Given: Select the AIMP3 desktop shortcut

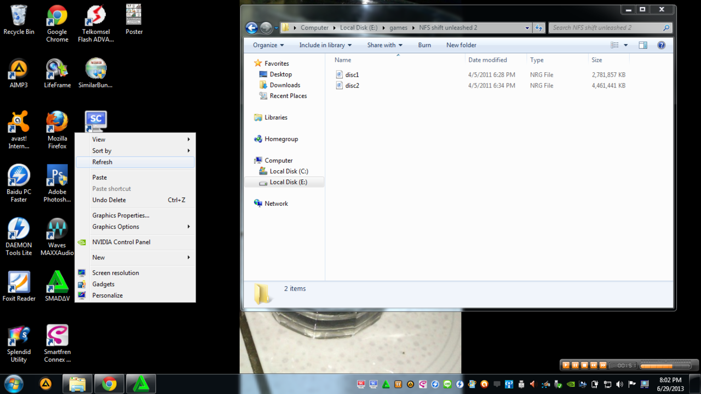Looking at the screenshot, I should coord(19,73).
